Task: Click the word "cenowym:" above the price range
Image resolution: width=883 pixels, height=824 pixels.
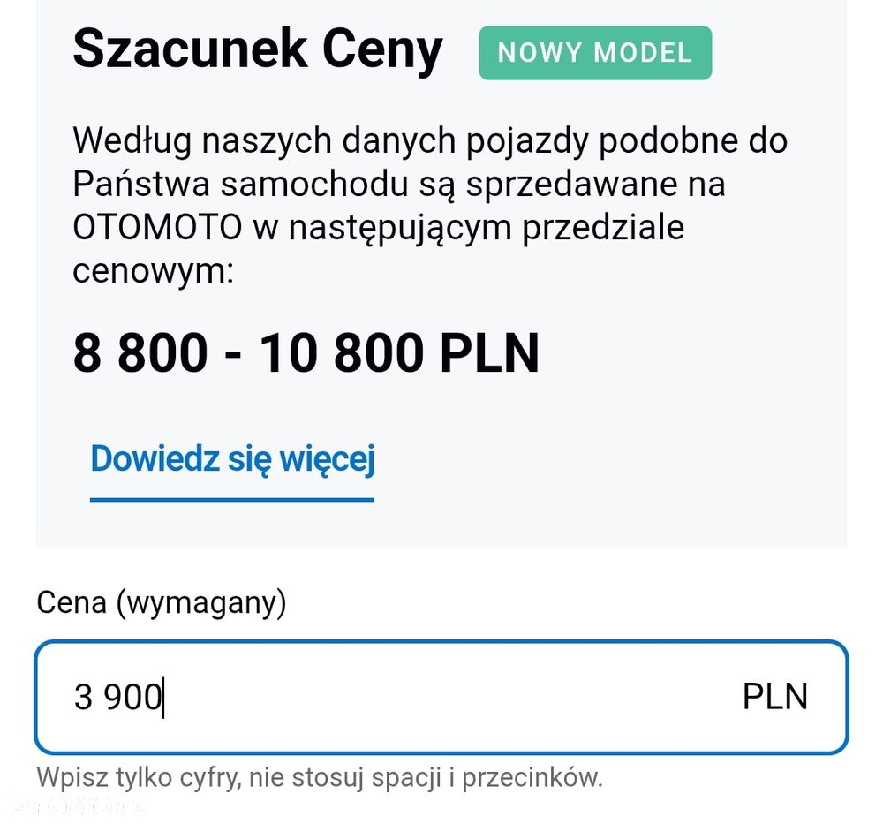Action: point(152,271)
